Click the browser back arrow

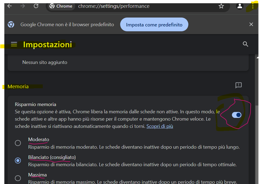tap(10, 6)
